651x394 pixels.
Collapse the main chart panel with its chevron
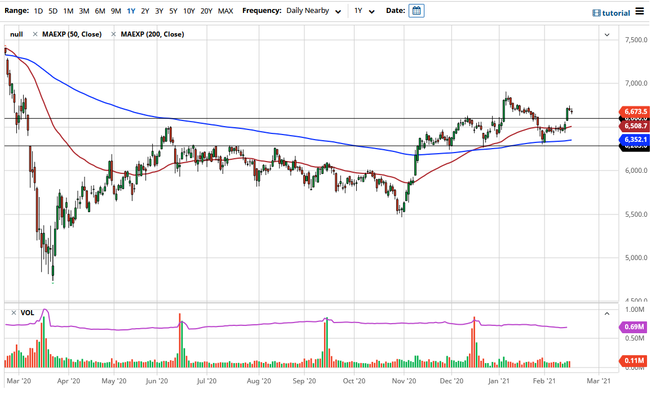tap(607, 34)
